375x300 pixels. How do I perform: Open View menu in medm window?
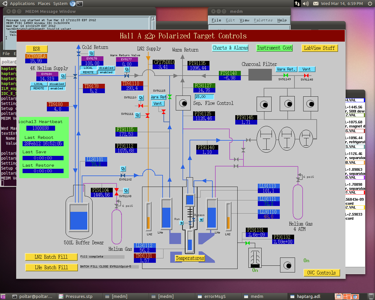tap(244, 20)
